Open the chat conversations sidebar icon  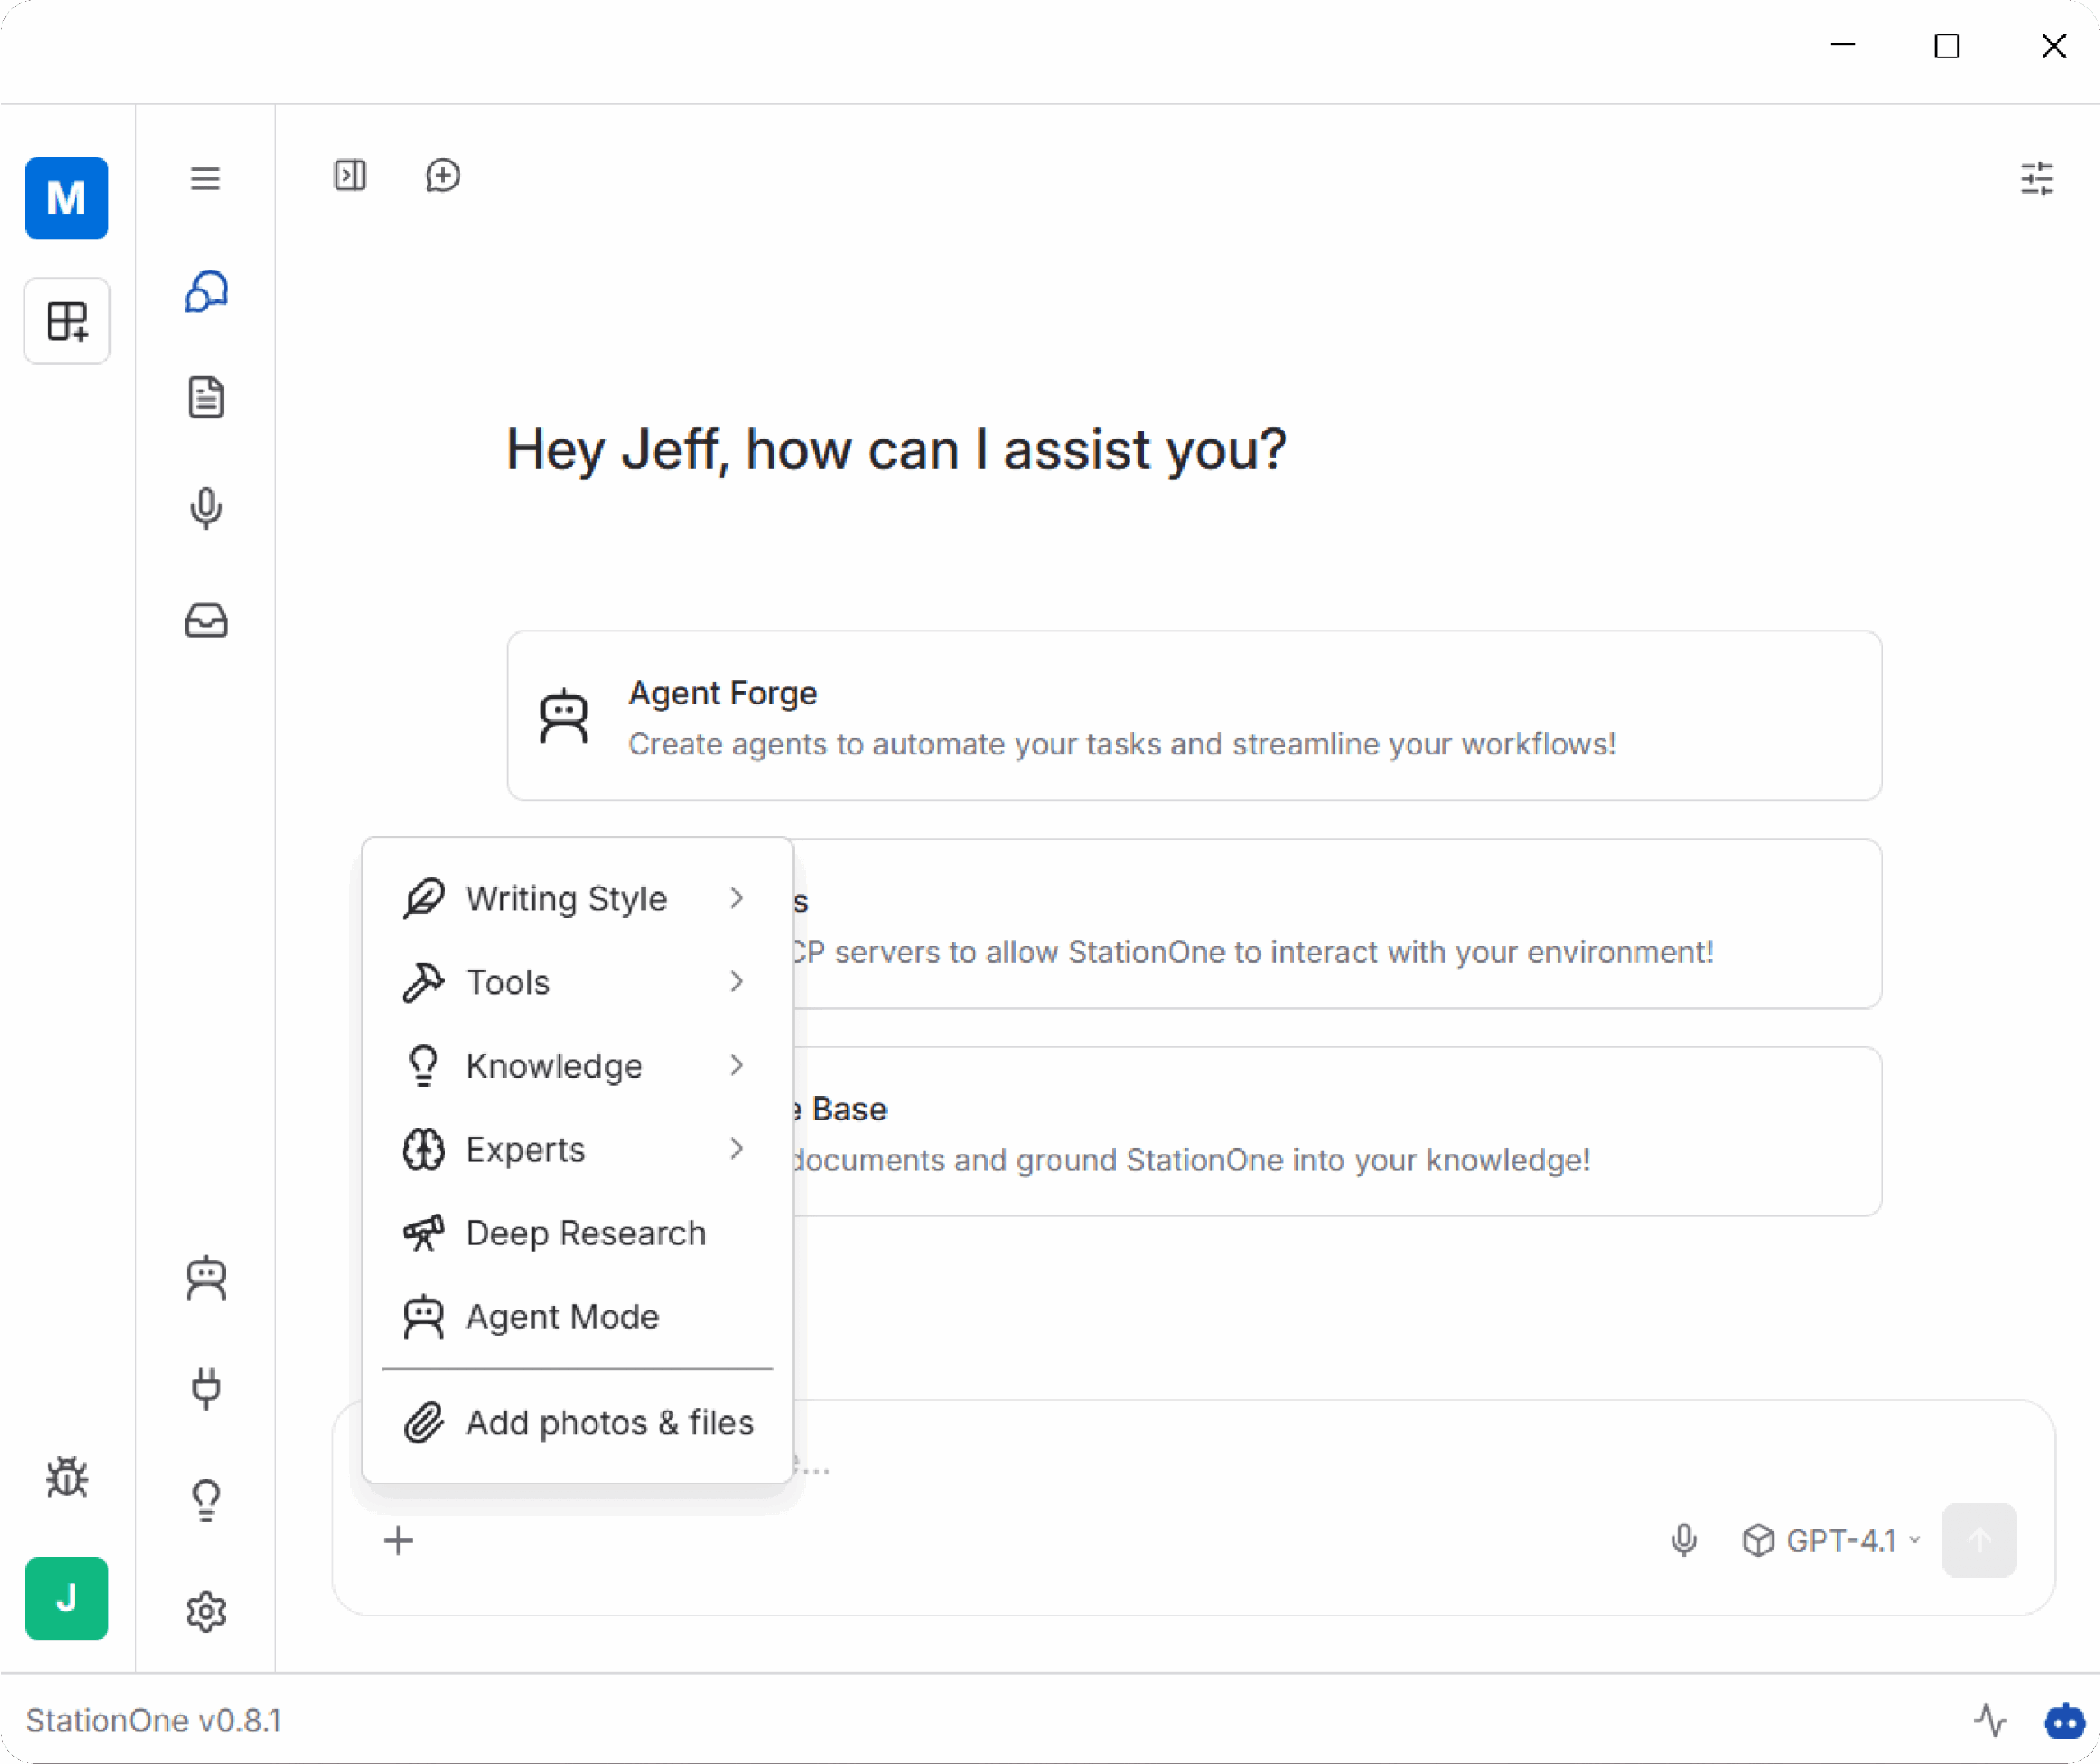pyautogui.click(x=206, y=292)
